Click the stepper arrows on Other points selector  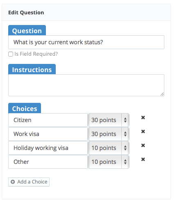125,162
